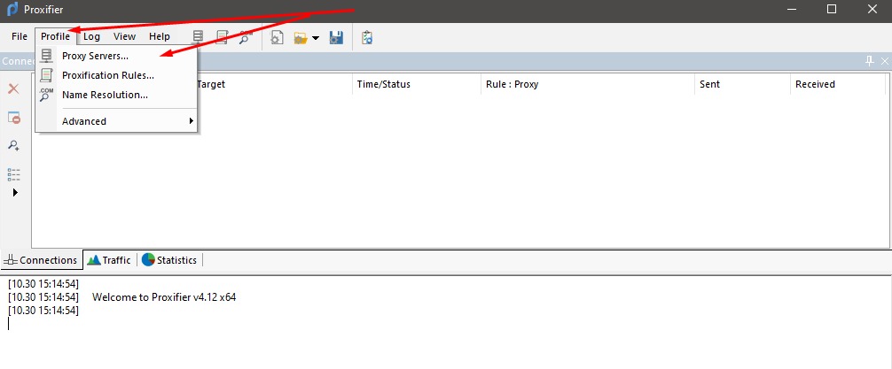This screenshot has width=892, height=369.
Task: Pin the Connections panel with pushpin icon
Action: point(869,60)
